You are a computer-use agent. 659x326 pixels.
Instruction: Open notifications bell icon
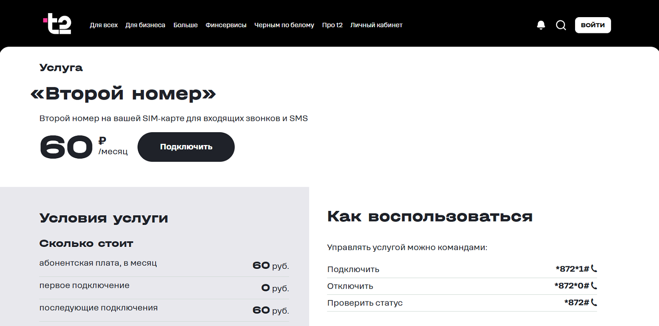click(541, 25)
